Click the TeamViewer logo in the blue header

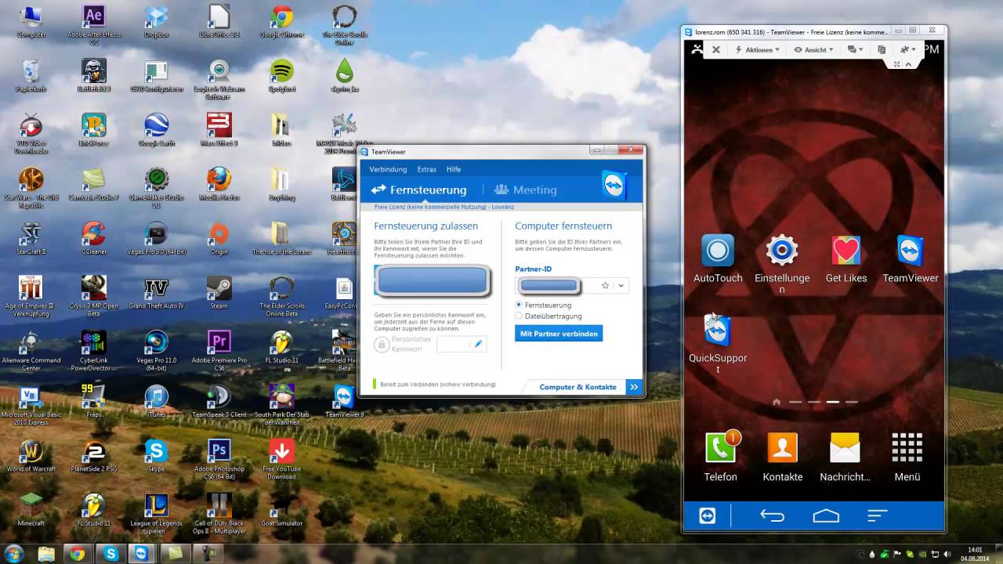(614, 186)
